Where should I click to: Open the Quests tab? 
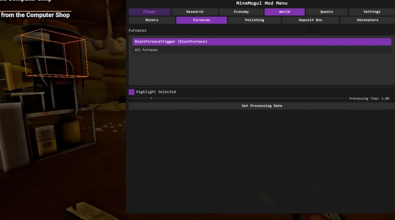pyautogui.click(x=326, y=12)
